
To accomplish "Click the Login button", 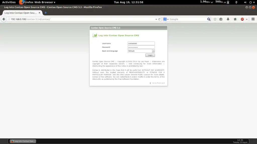I will [150, 55].
